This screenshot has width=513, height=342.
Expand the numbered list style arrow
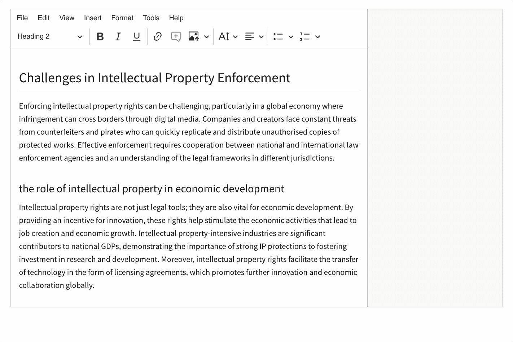pyautogui.click(x=317, y=36)
